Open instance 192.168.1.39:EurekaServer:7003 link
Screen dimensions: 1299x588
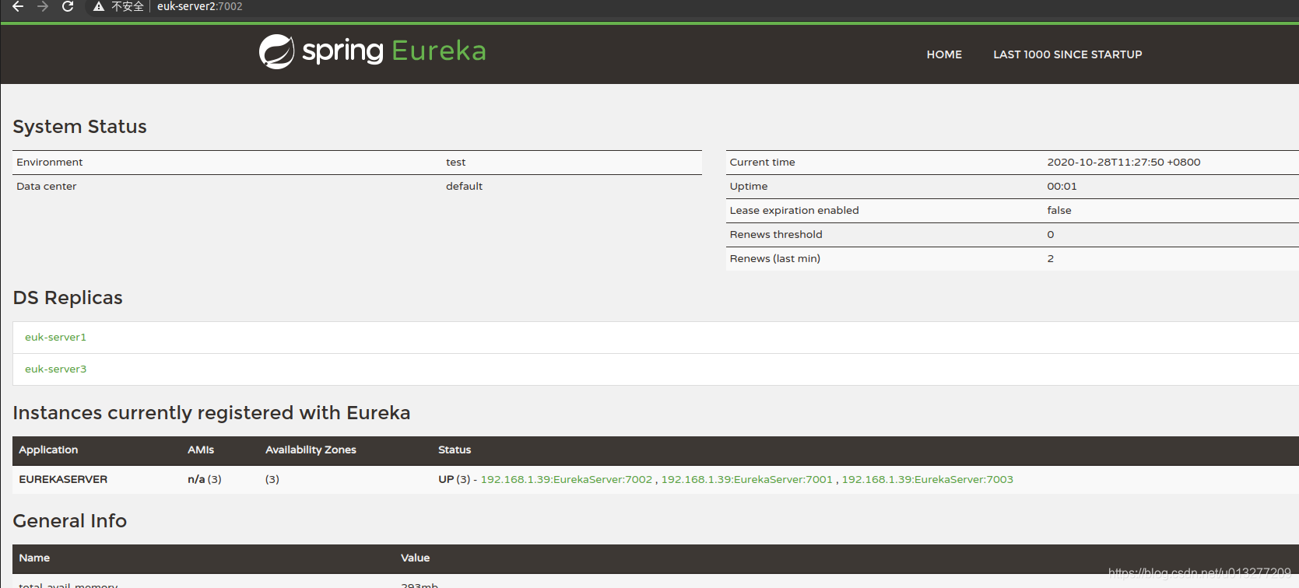pyautogui.click(x=927, y=479)
